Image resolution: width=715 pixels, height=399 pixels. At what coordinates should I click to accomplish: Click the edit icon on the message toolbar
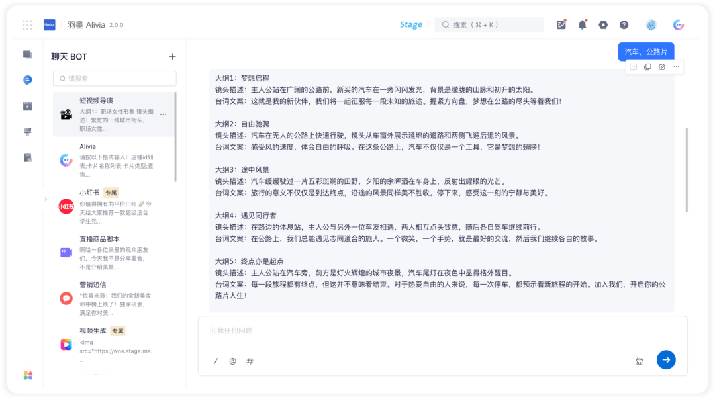661,67
